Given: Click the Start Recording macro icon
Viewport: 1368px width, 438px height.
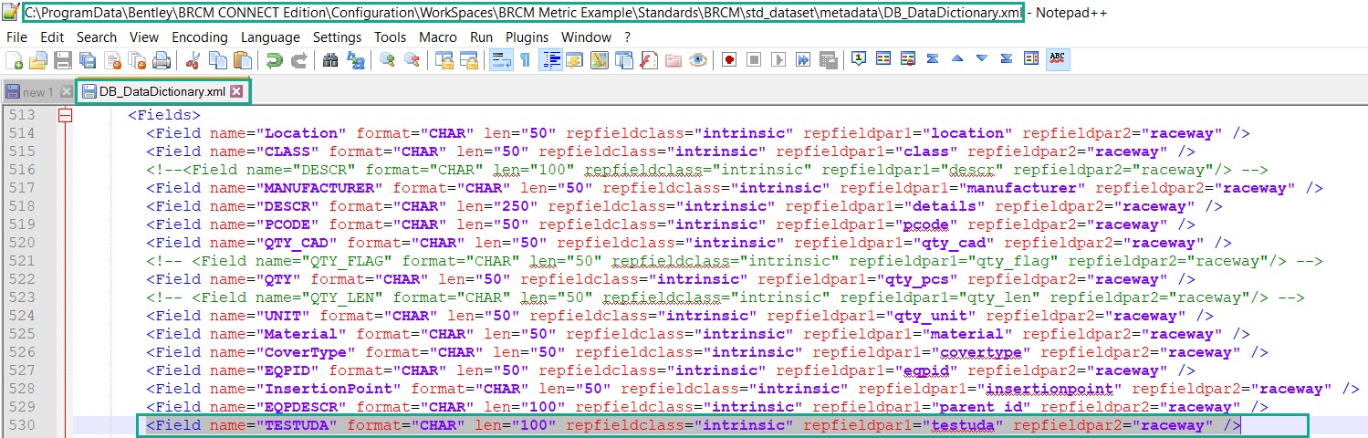Looking at the screenshot, I should (729, 60).
